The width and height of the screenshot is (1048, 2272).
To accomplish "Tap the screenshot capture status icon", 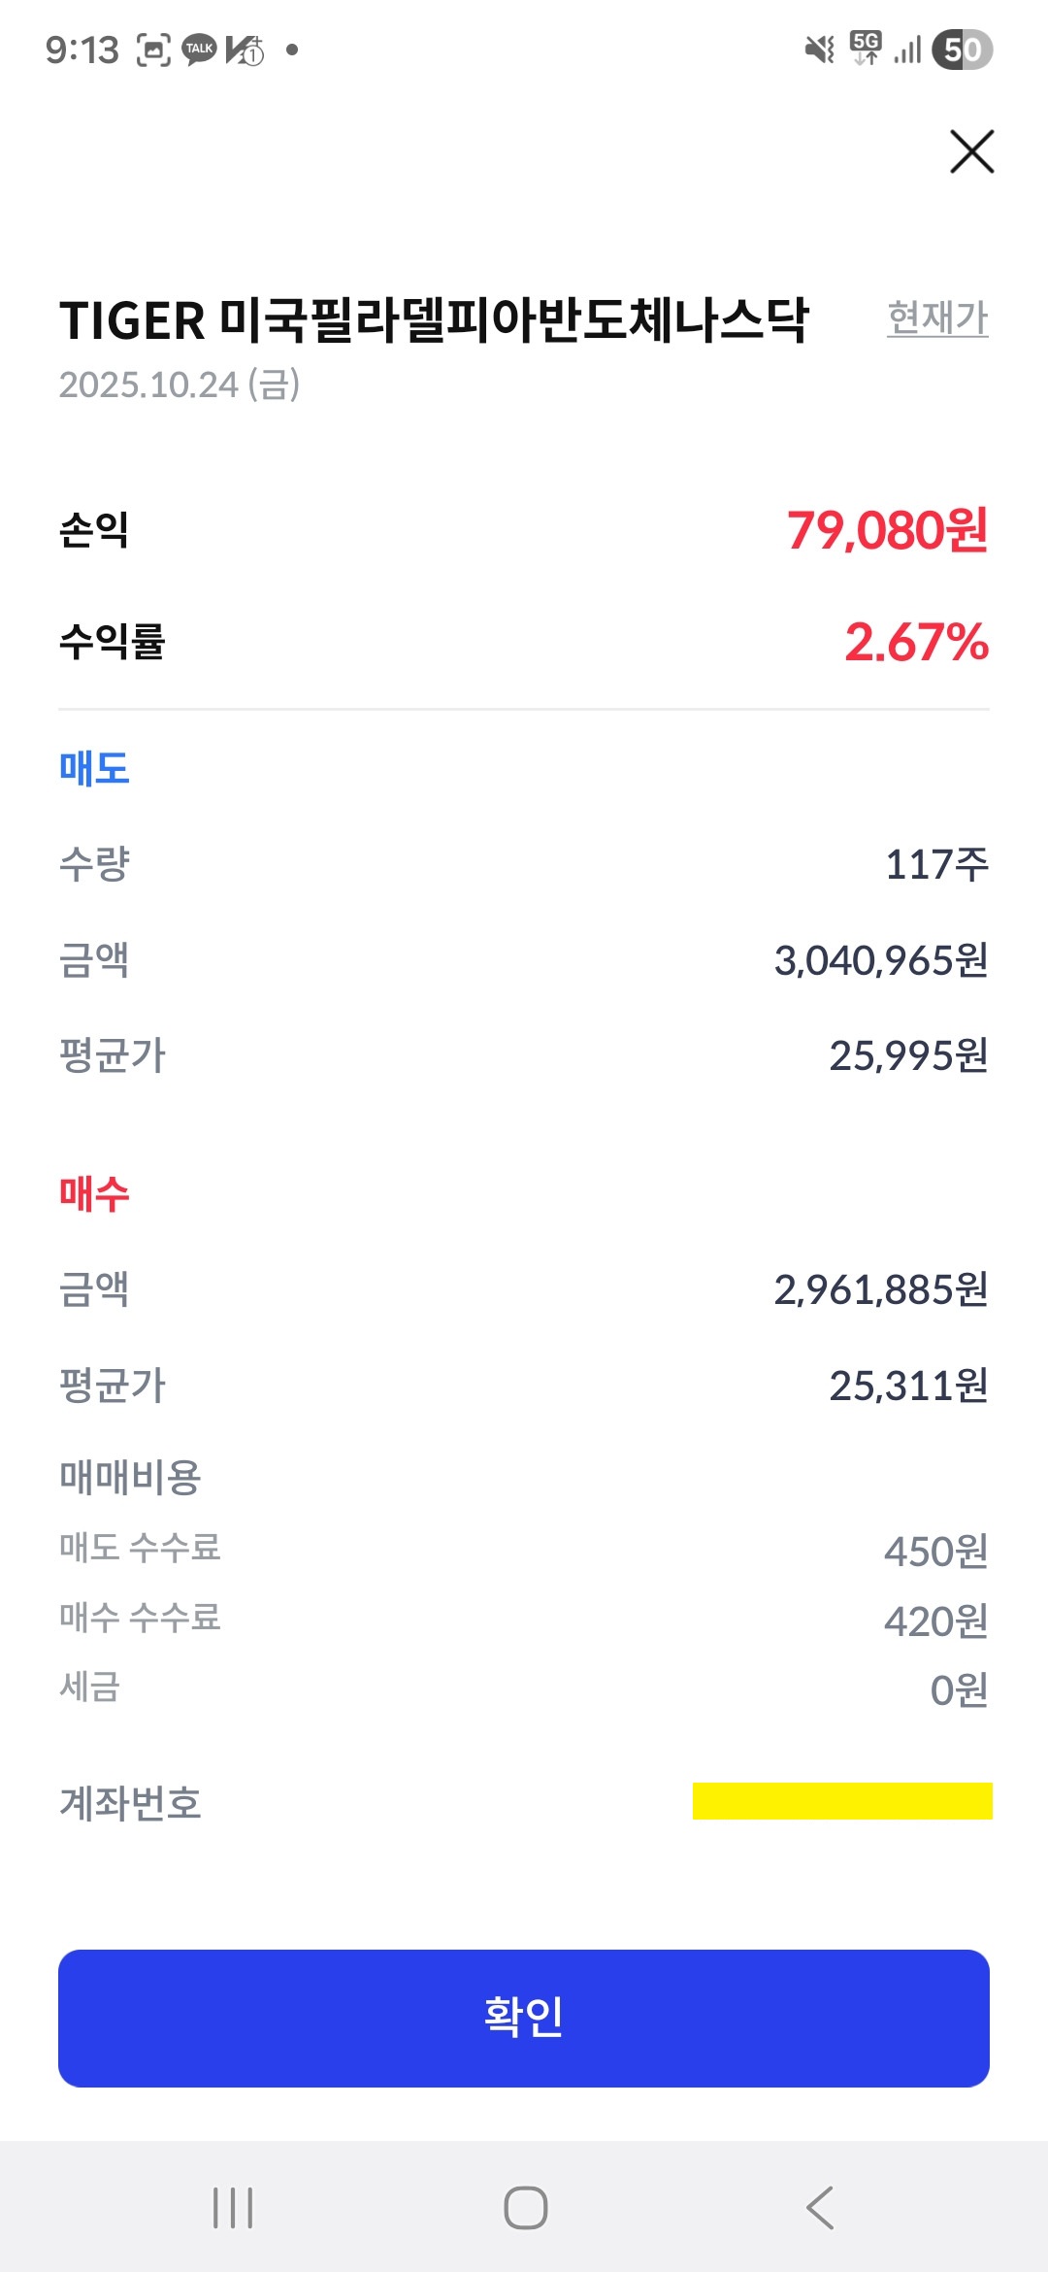I will coord(153,50).
